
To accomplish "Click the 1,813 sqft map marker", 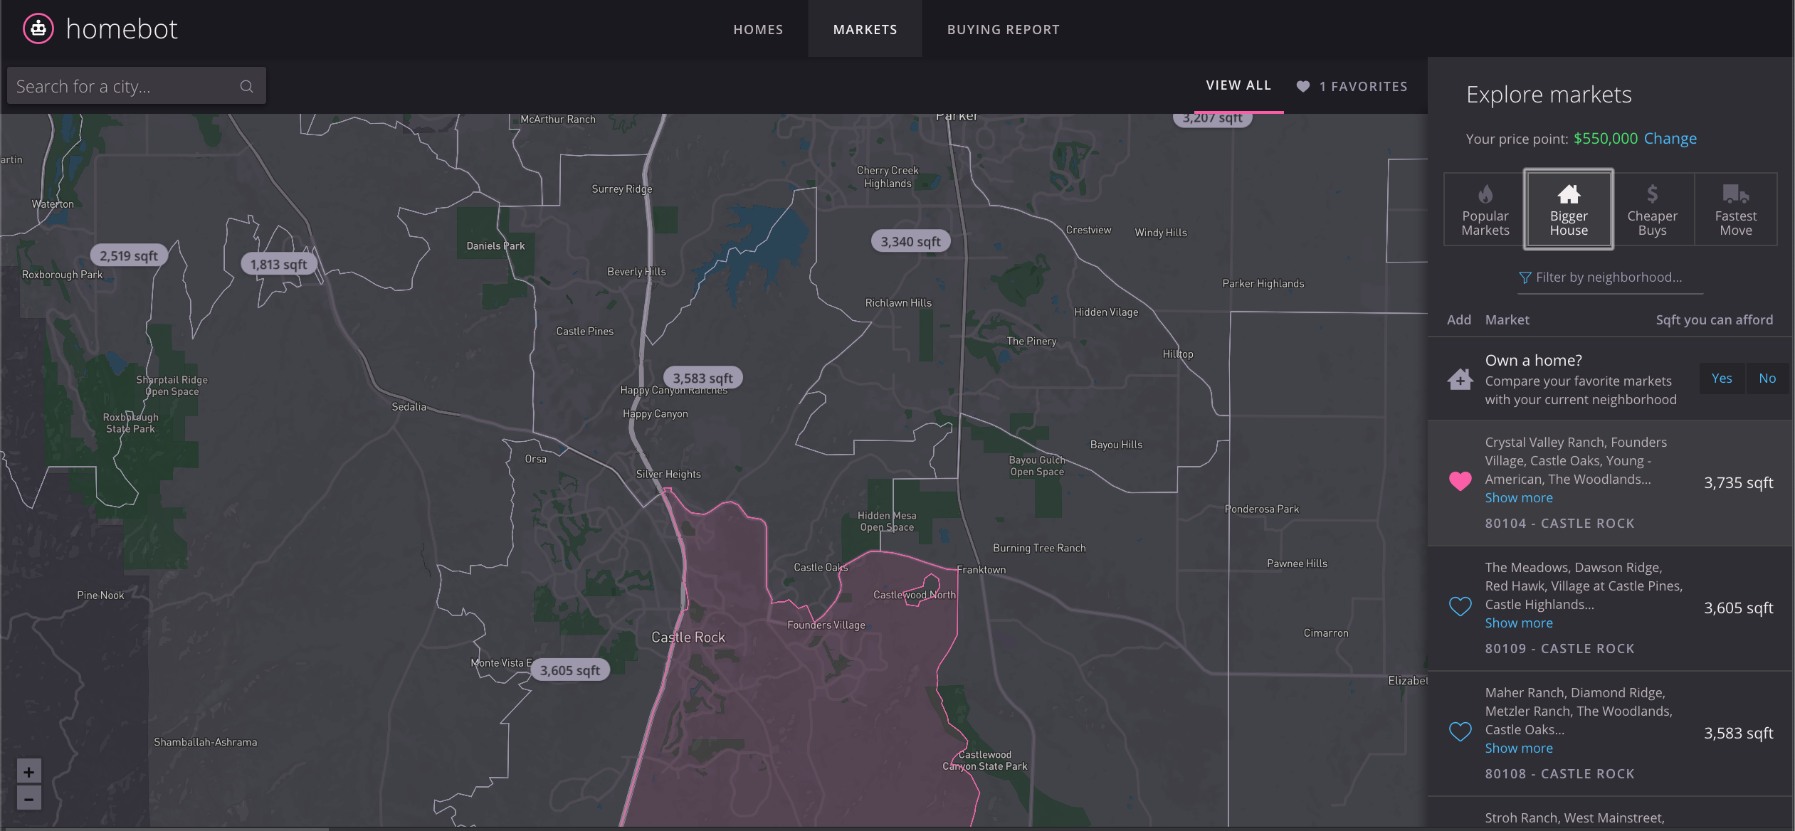I will pyautogui.click(x=278, y=264).
